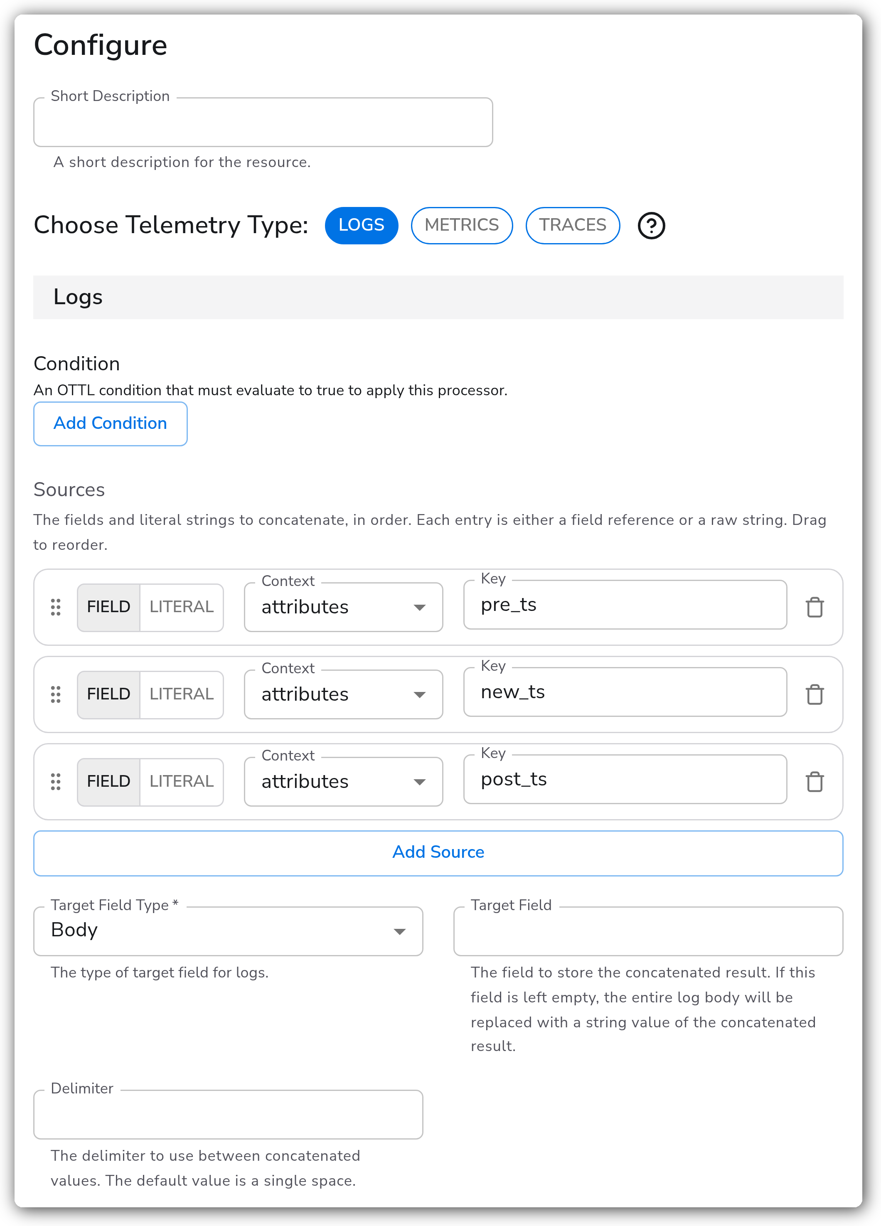Open Context dropdown in new_ts row
The height and width of the screenshot is (1226, 881).
tap(344, 694)
